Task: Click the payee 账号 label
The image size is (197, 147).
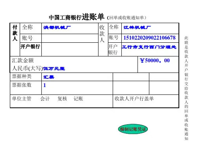Action: click(113, 38)
